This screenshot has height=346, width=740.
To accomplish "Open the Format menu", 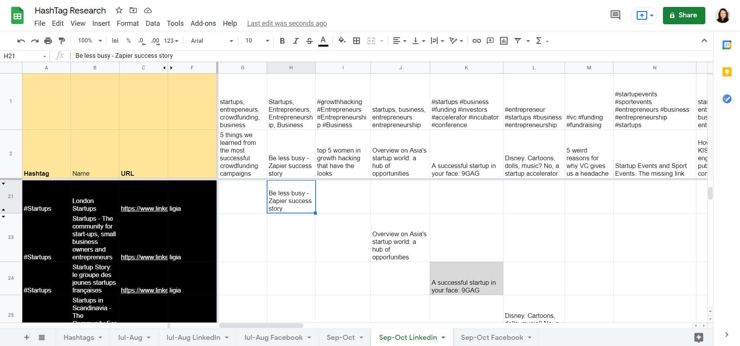I will (x=128, y=24).
